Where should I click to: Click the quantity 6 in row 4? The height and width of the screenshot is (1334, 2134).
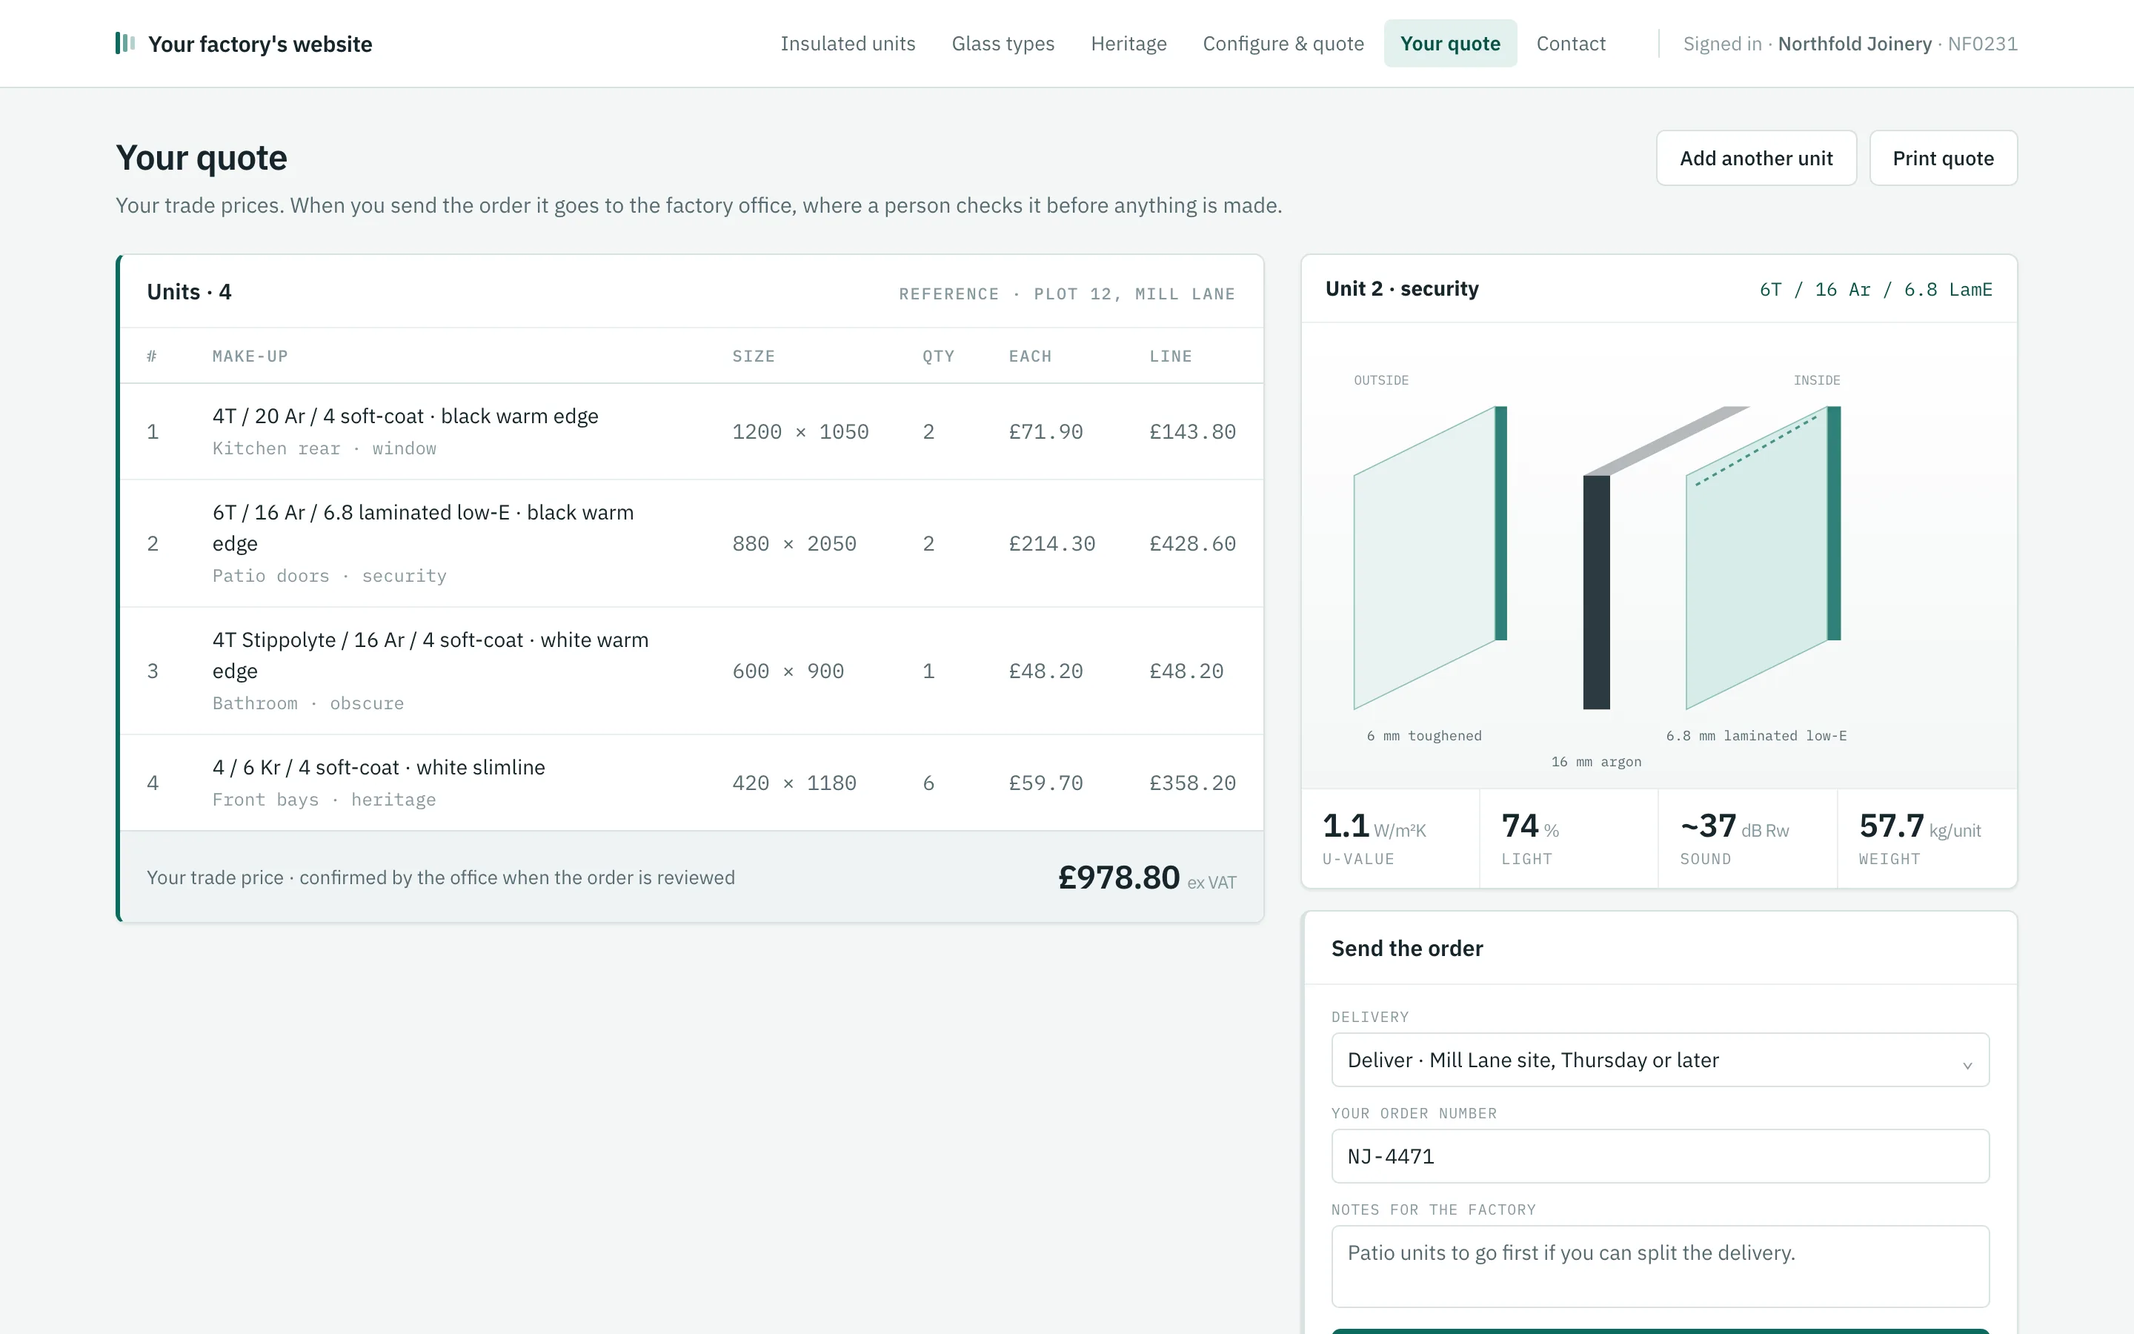click(928, 783)
